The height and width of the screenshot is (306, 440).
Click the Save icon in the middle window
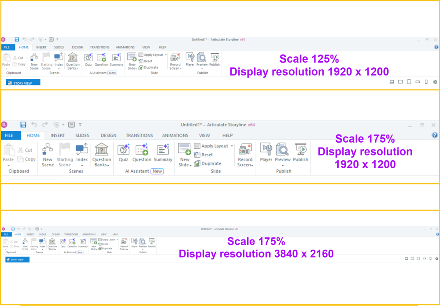(x=23, y=125)
